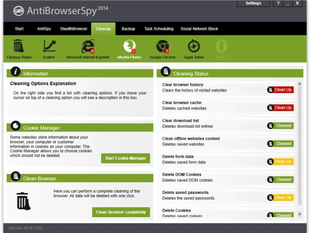Select the Mozilla Firefox browser icon
The width and height of the screenshot is (310, 233).
click(x=129, y=46)
